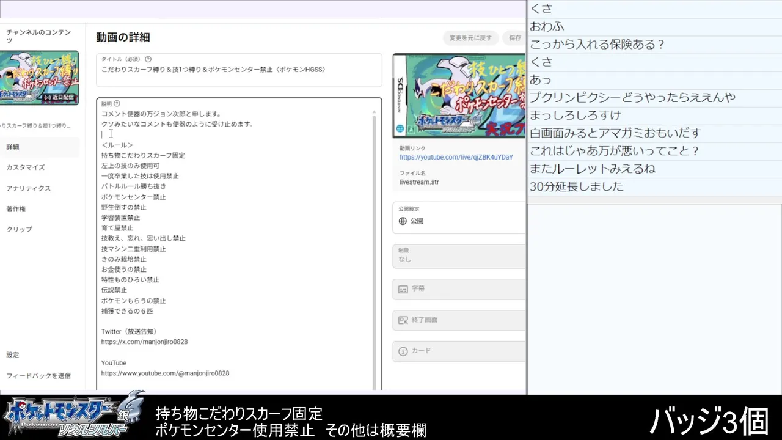Image resolution: width=782 pixels, height=440 pixels.
Task: Open the YouTube live video link
Action: click(456, 157)
